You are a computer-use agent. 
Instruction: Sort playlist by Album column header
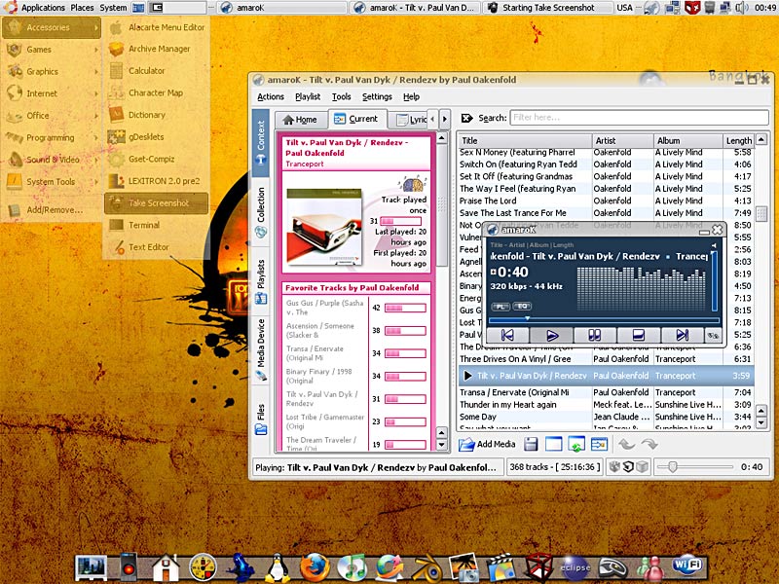click(688, 140)
